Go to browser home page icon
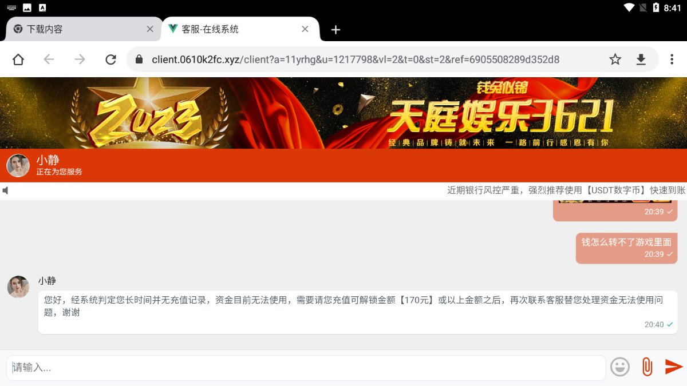This screenshot has height=386, width=687. pyautogui.click(x=18, y=59)
